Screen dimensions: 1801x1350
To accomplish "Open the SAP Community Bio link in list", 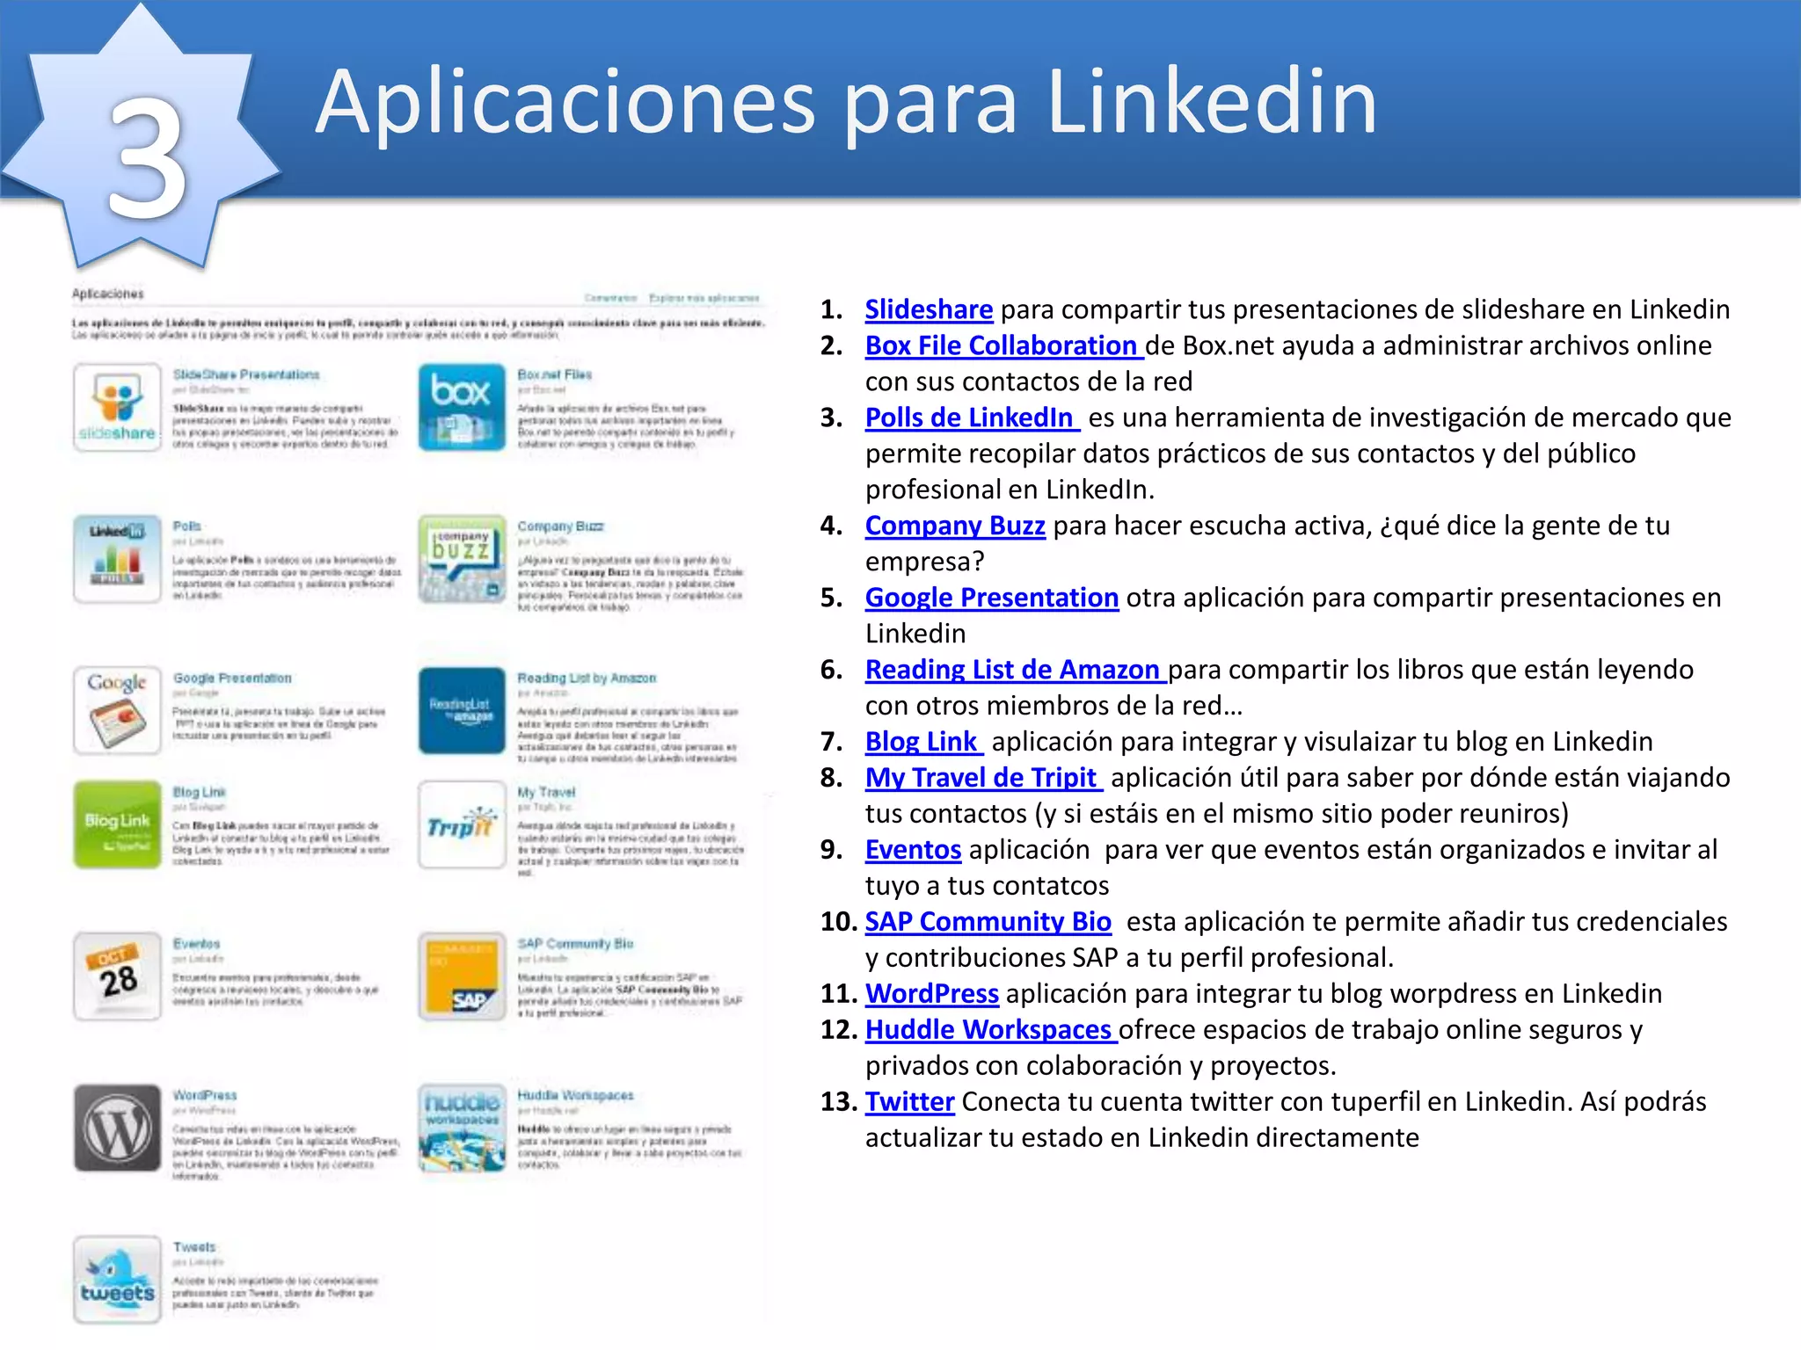I will coord(988,922).
